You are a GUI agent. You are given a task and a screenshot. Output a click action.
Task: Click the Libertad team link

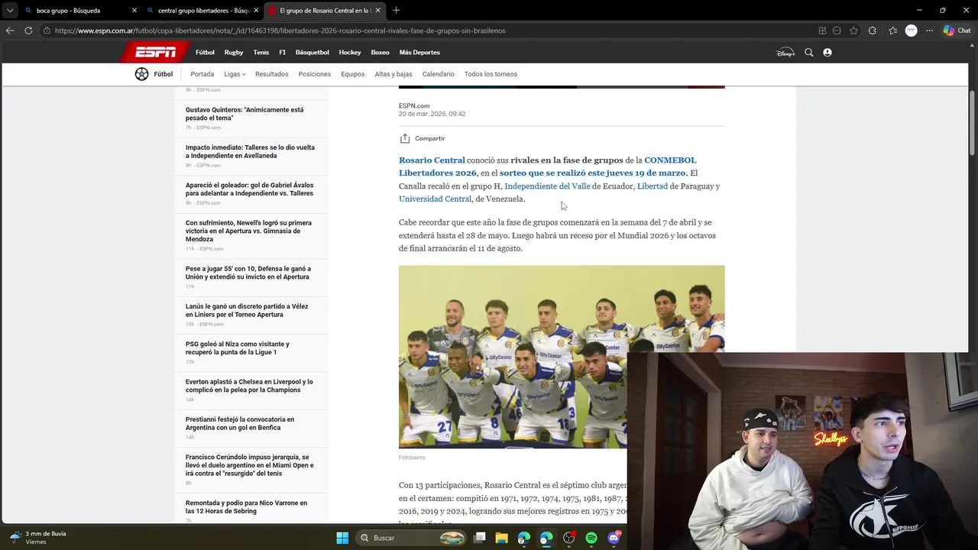[653, 186]
